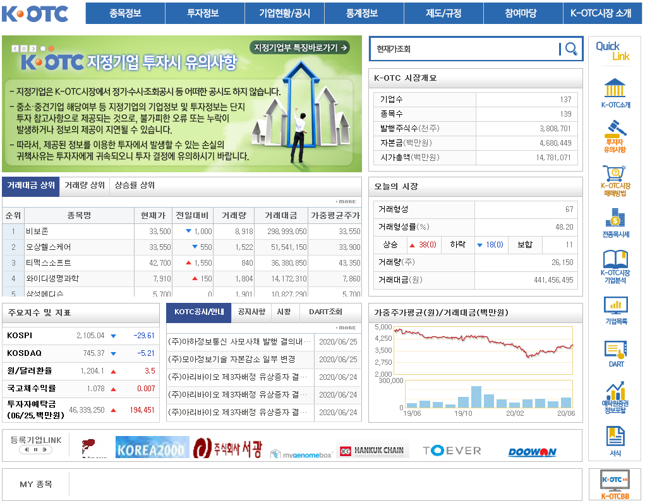Click the search magnifier icon
Image resolution: width=645 pixels, height=501 pixels.
[569, 49]
